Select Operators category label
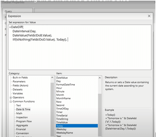Image resolution: width=156 pixels, height=137 pixels. (x=18, y=97)
